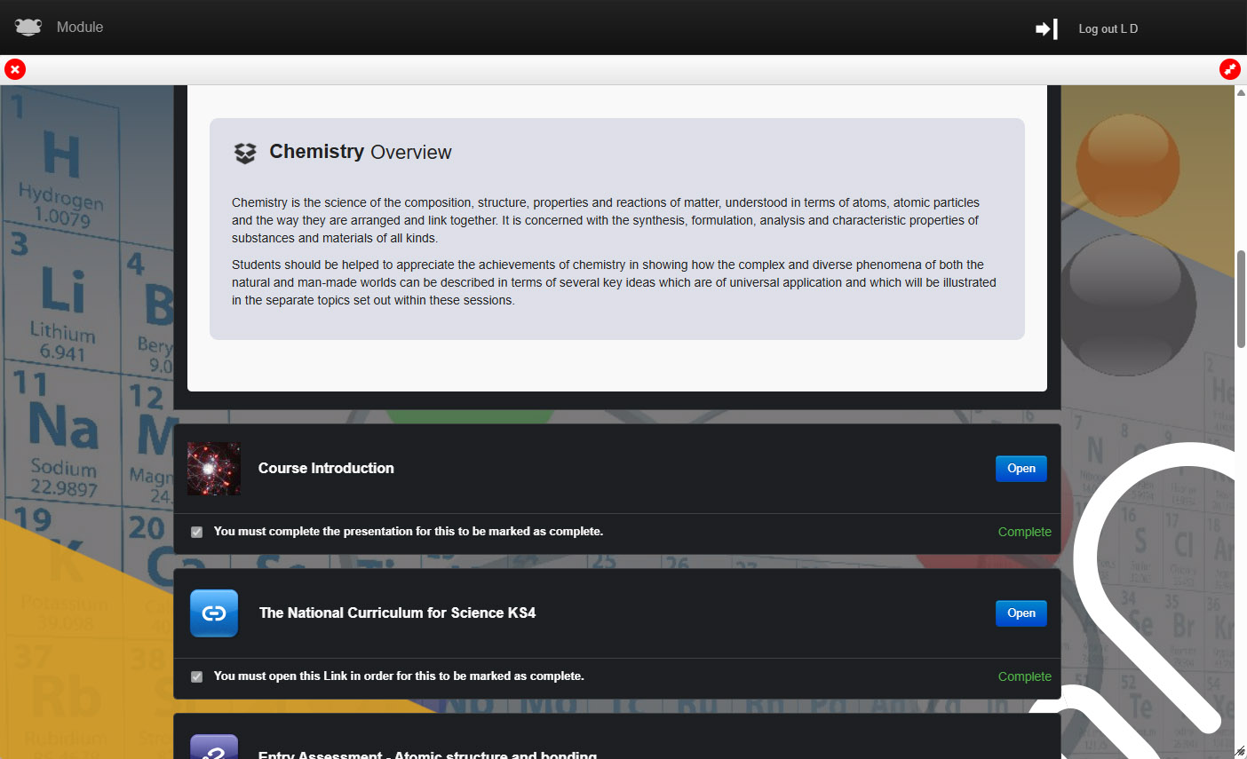The height and width of the screenshot is (759, 1247).
Task: Open the Course Introduction presentation
Action: point(1021,469)
